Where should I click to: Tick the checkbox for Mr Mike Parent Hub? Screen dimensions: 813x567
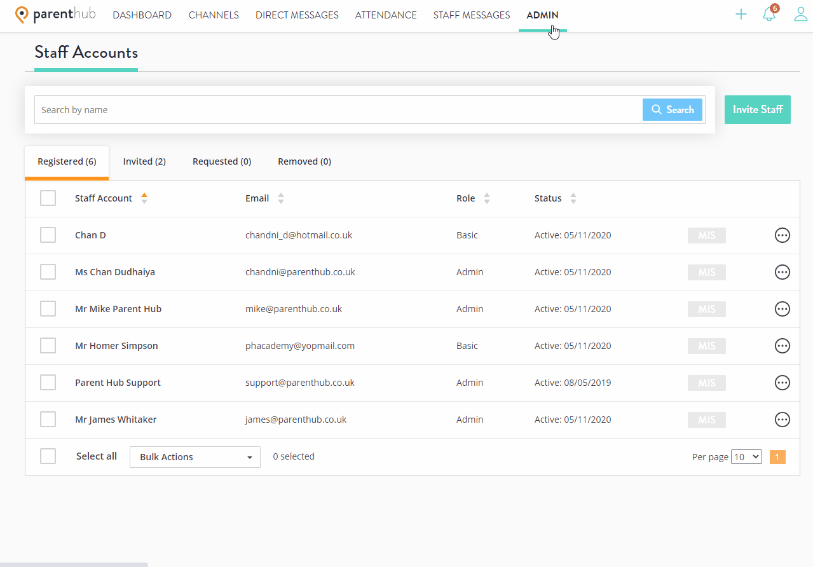[48, 309]
